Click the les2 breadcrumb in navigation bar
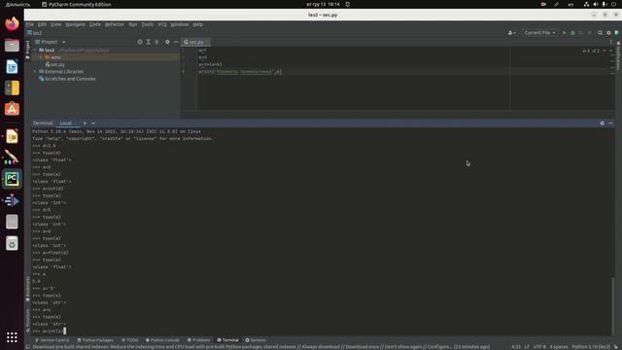Screen dimensions: 622x350 [35, 33]
